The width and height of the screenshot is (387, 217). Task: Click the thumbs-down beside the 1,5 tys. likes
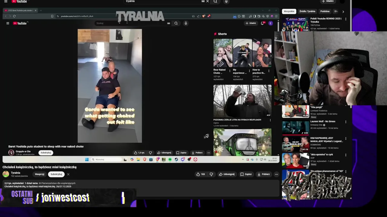(x=150, y=153)
